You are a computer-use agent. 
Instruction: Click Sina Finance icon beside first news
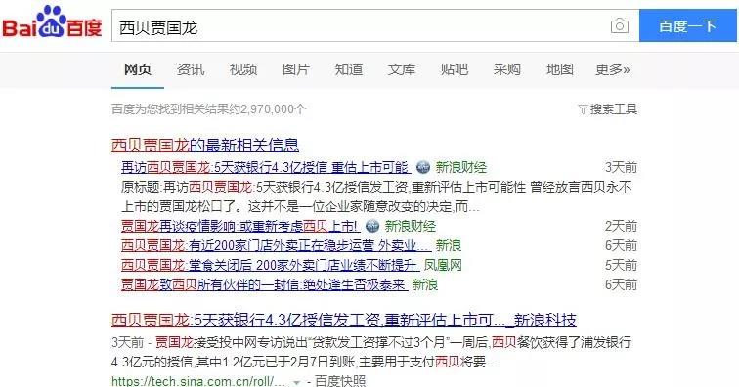(x=423, y=167)
